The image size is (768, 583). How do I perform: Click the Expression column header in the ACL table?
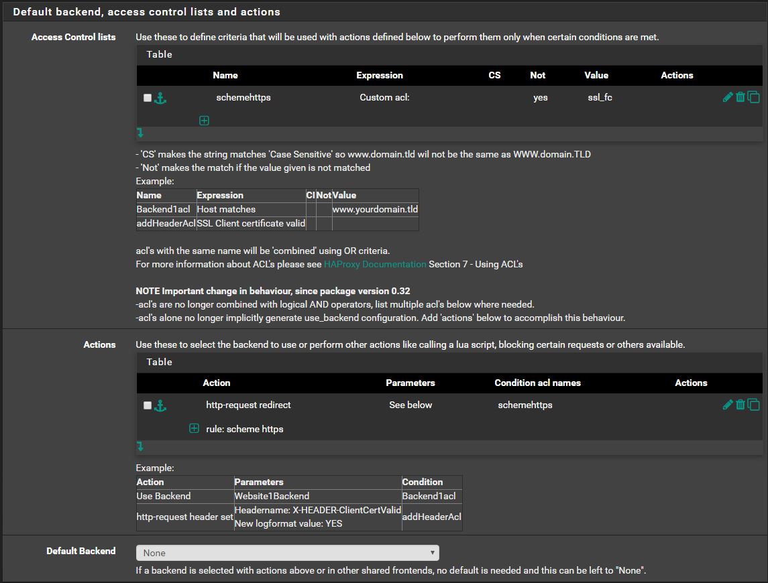pyautogui.click(x=380, y=75)
